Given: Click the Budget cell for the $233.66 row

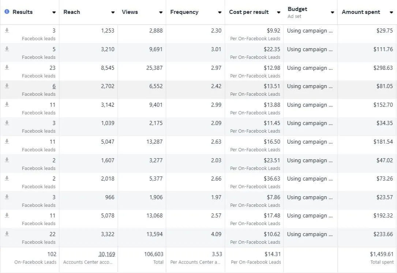Looking at the screenshot, I should point(310,234).
